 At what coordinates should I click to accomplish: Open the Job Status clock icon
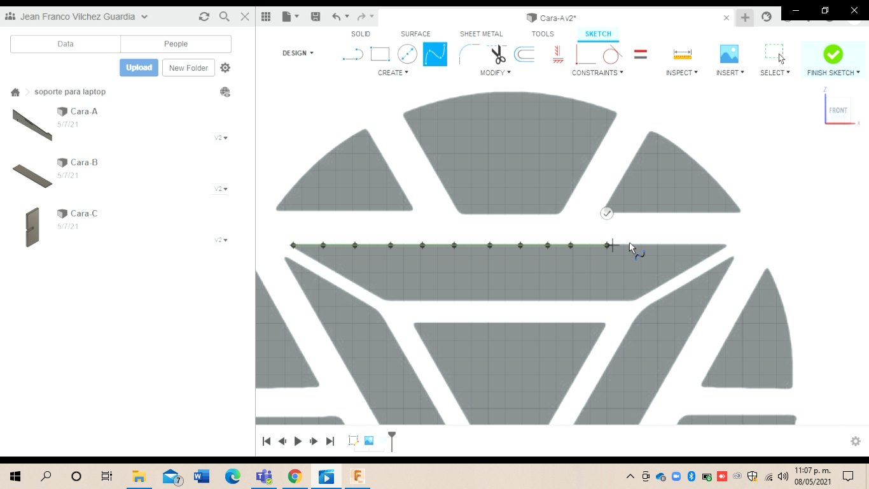[767, 17]
